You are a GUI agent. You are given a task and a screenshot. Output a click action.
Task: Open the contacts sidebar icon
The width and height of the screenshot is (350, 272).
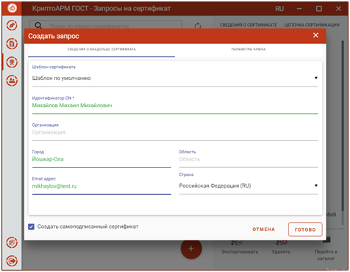point(12,81)
